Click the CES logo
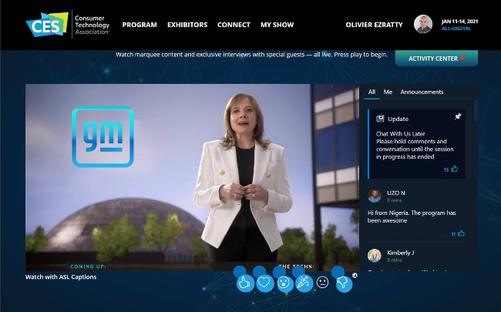Screen dimensions: 501x312 (x=47, y=25)
